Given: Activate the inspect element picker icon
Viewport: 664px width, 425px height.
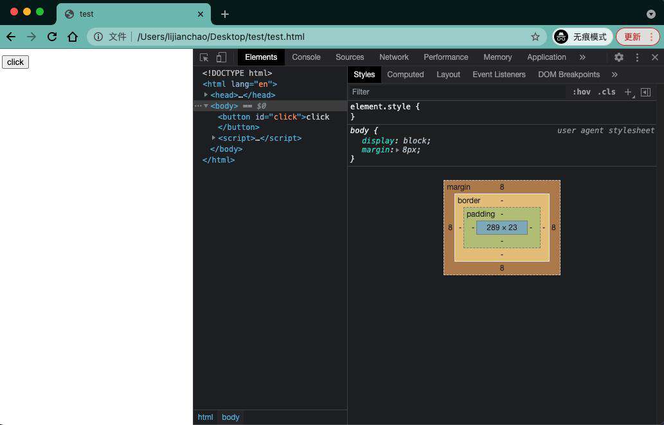Looking at the screenshot, I should click(204, 57).
